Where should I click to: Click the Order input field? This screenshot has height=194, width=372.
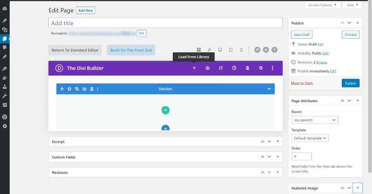tap(301, 156)
